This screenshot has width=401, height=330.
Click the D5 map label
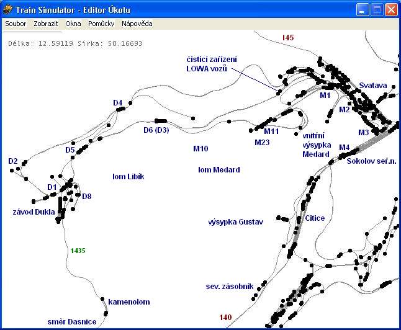[70, 149]
